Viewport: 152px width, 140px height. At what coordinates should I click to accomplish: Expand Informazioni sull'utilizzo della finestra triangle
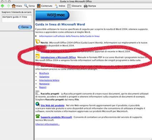point(36,36)
